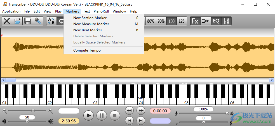The width and height of the screenshot is (275, 126).
Task: Open the Application menu
Action: (11, 11)
